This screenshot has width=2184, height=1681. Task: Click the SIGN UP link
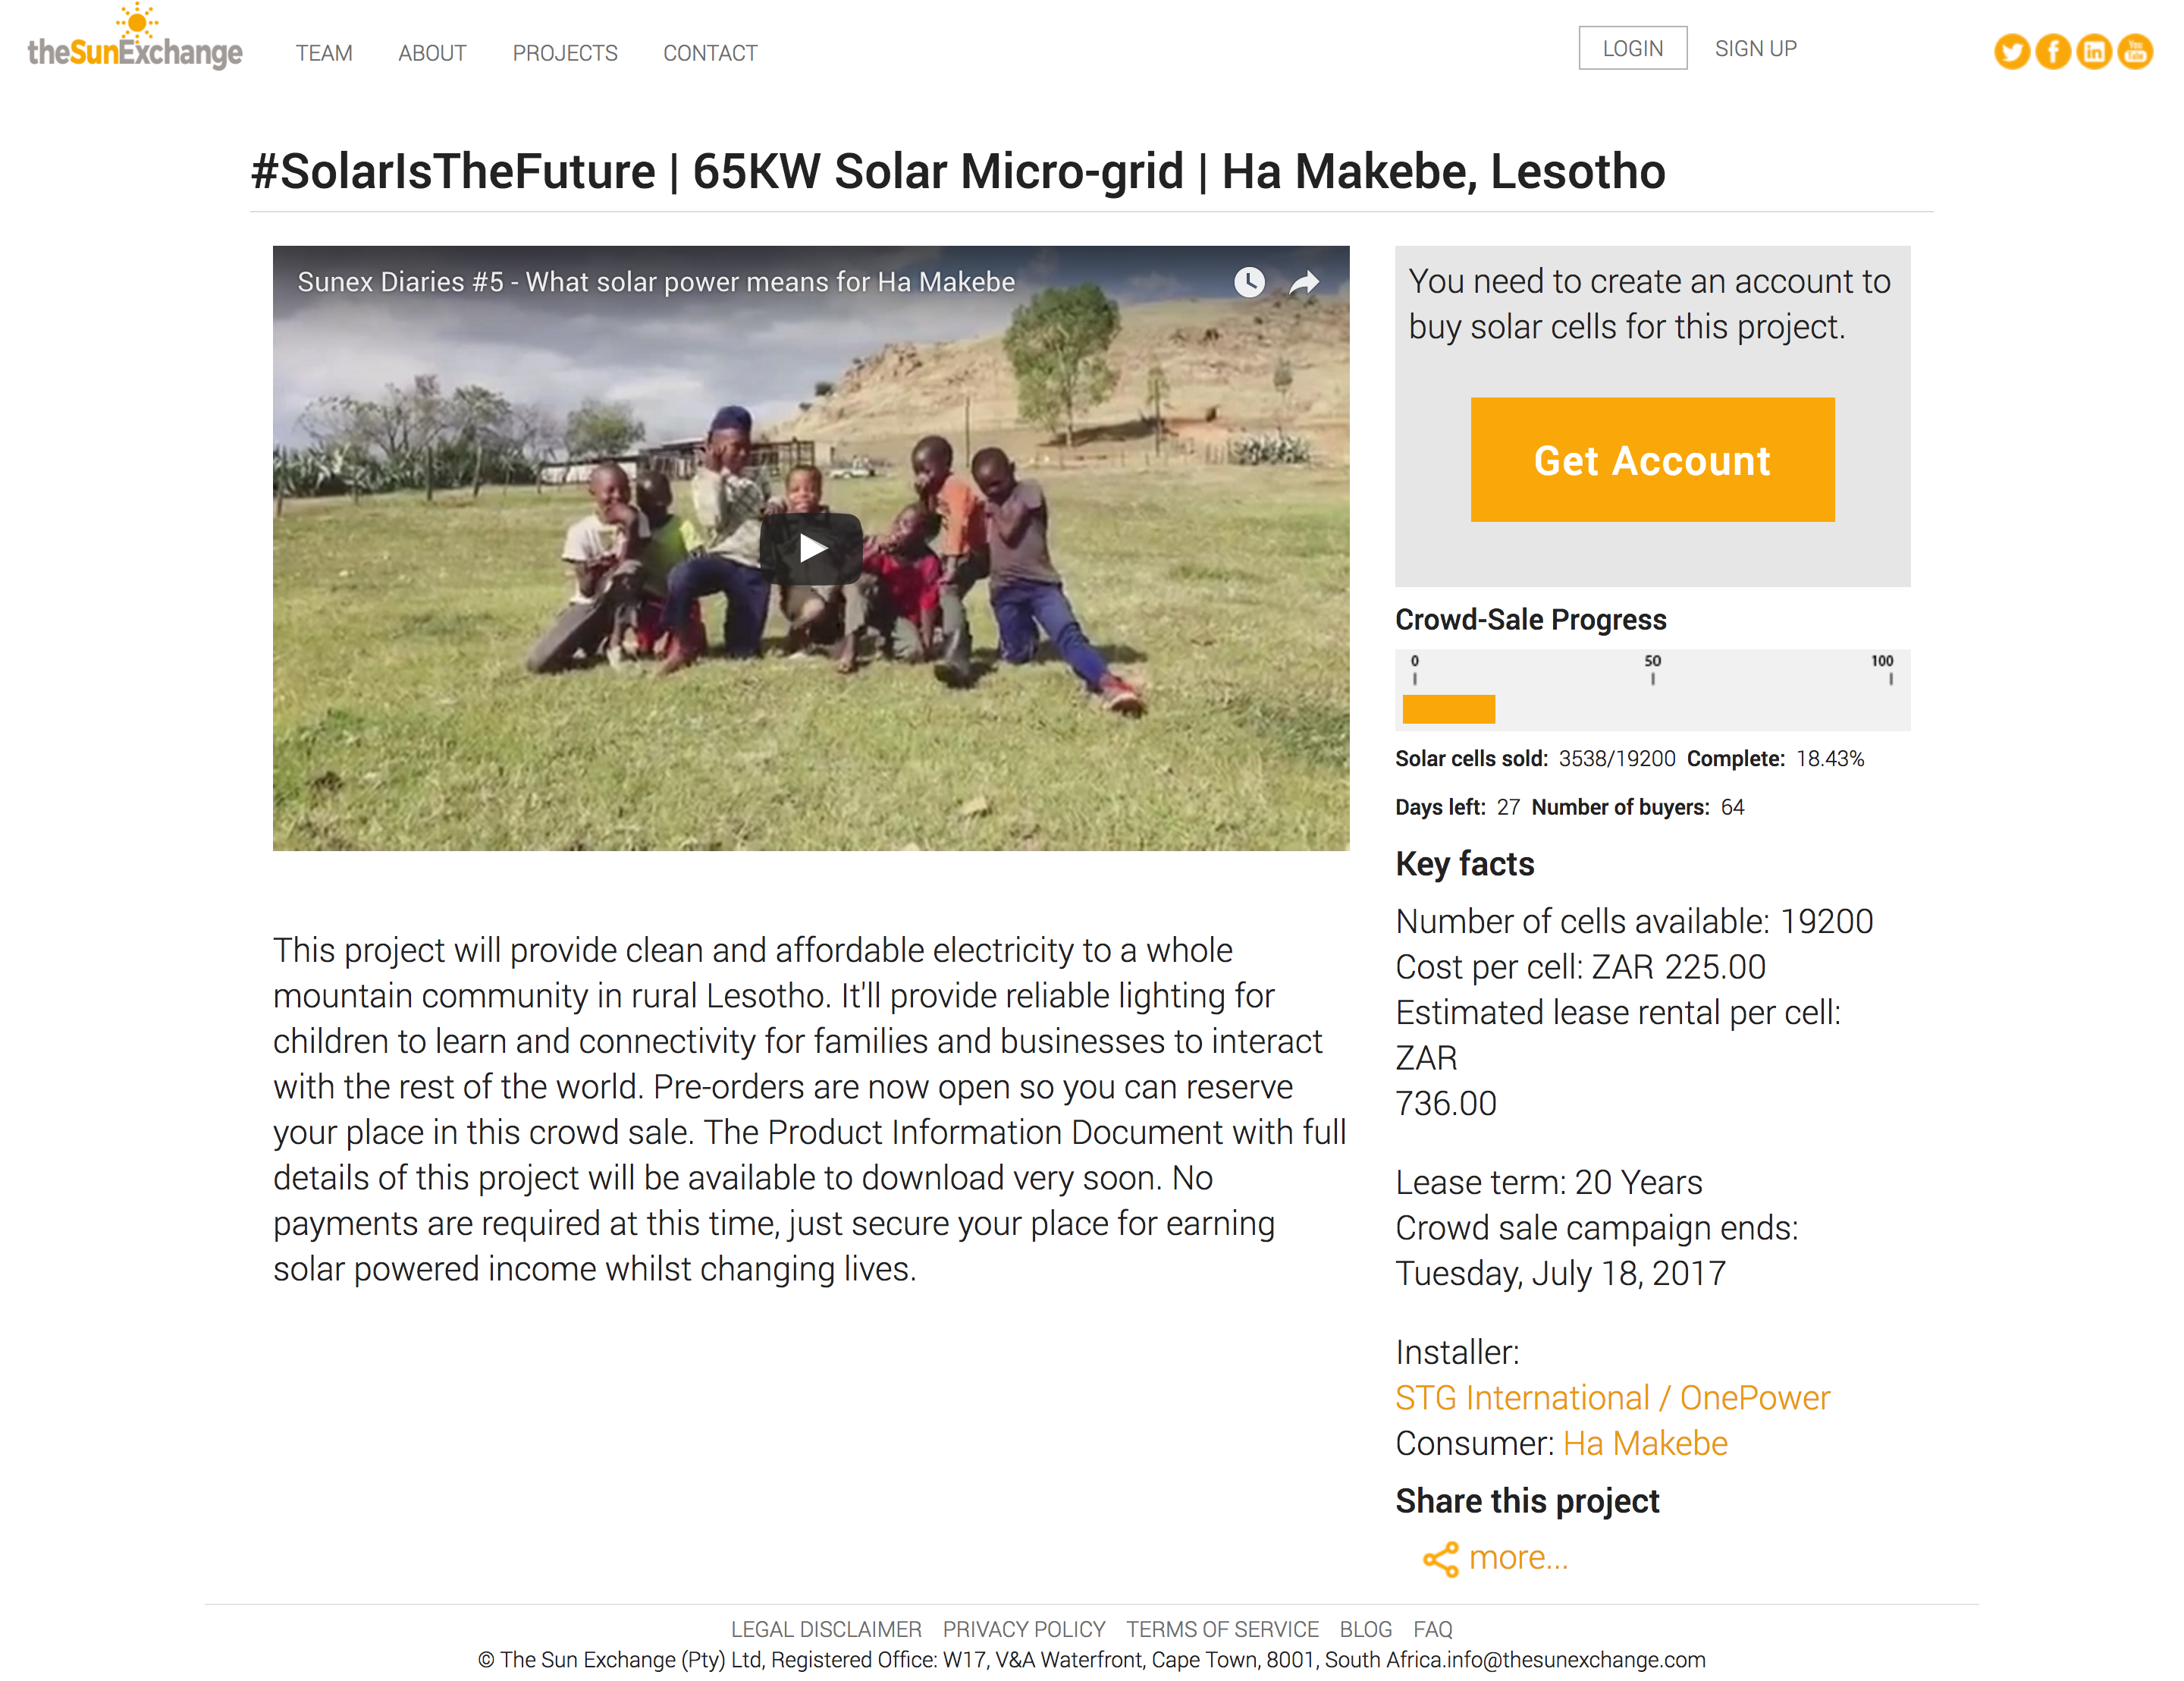(x=1755, y=48)
